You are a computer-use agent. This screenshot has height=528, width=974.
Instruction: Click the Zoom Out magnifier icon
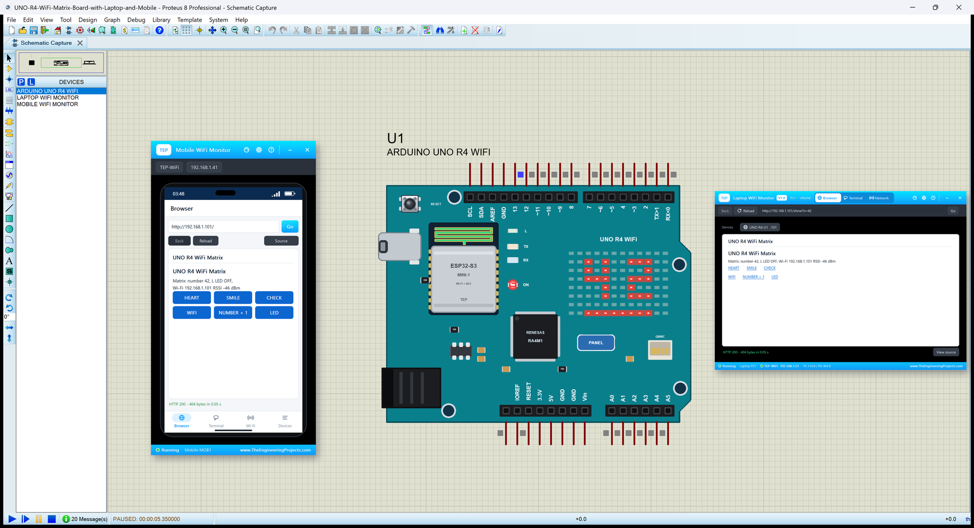(x=235, y=30)
